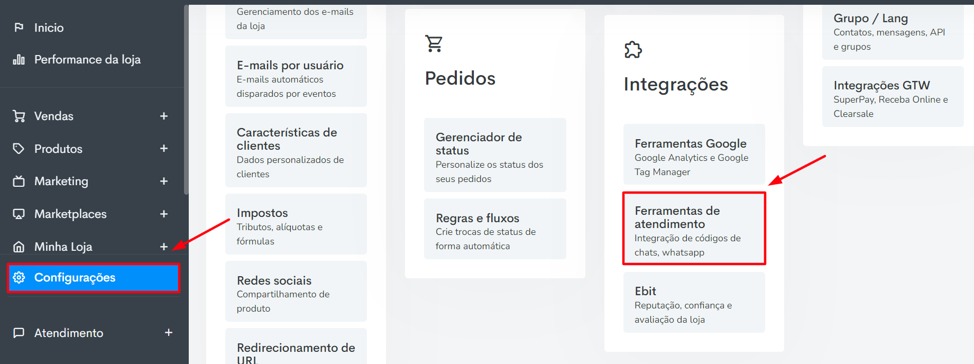Click the Inicio flag icon
974x364 pixels.
(x=19, y=28)
